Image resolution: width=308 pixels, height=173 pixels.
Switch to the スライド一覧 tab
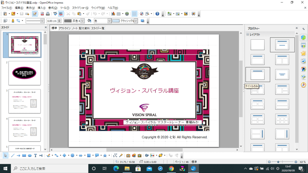point(98,28)
